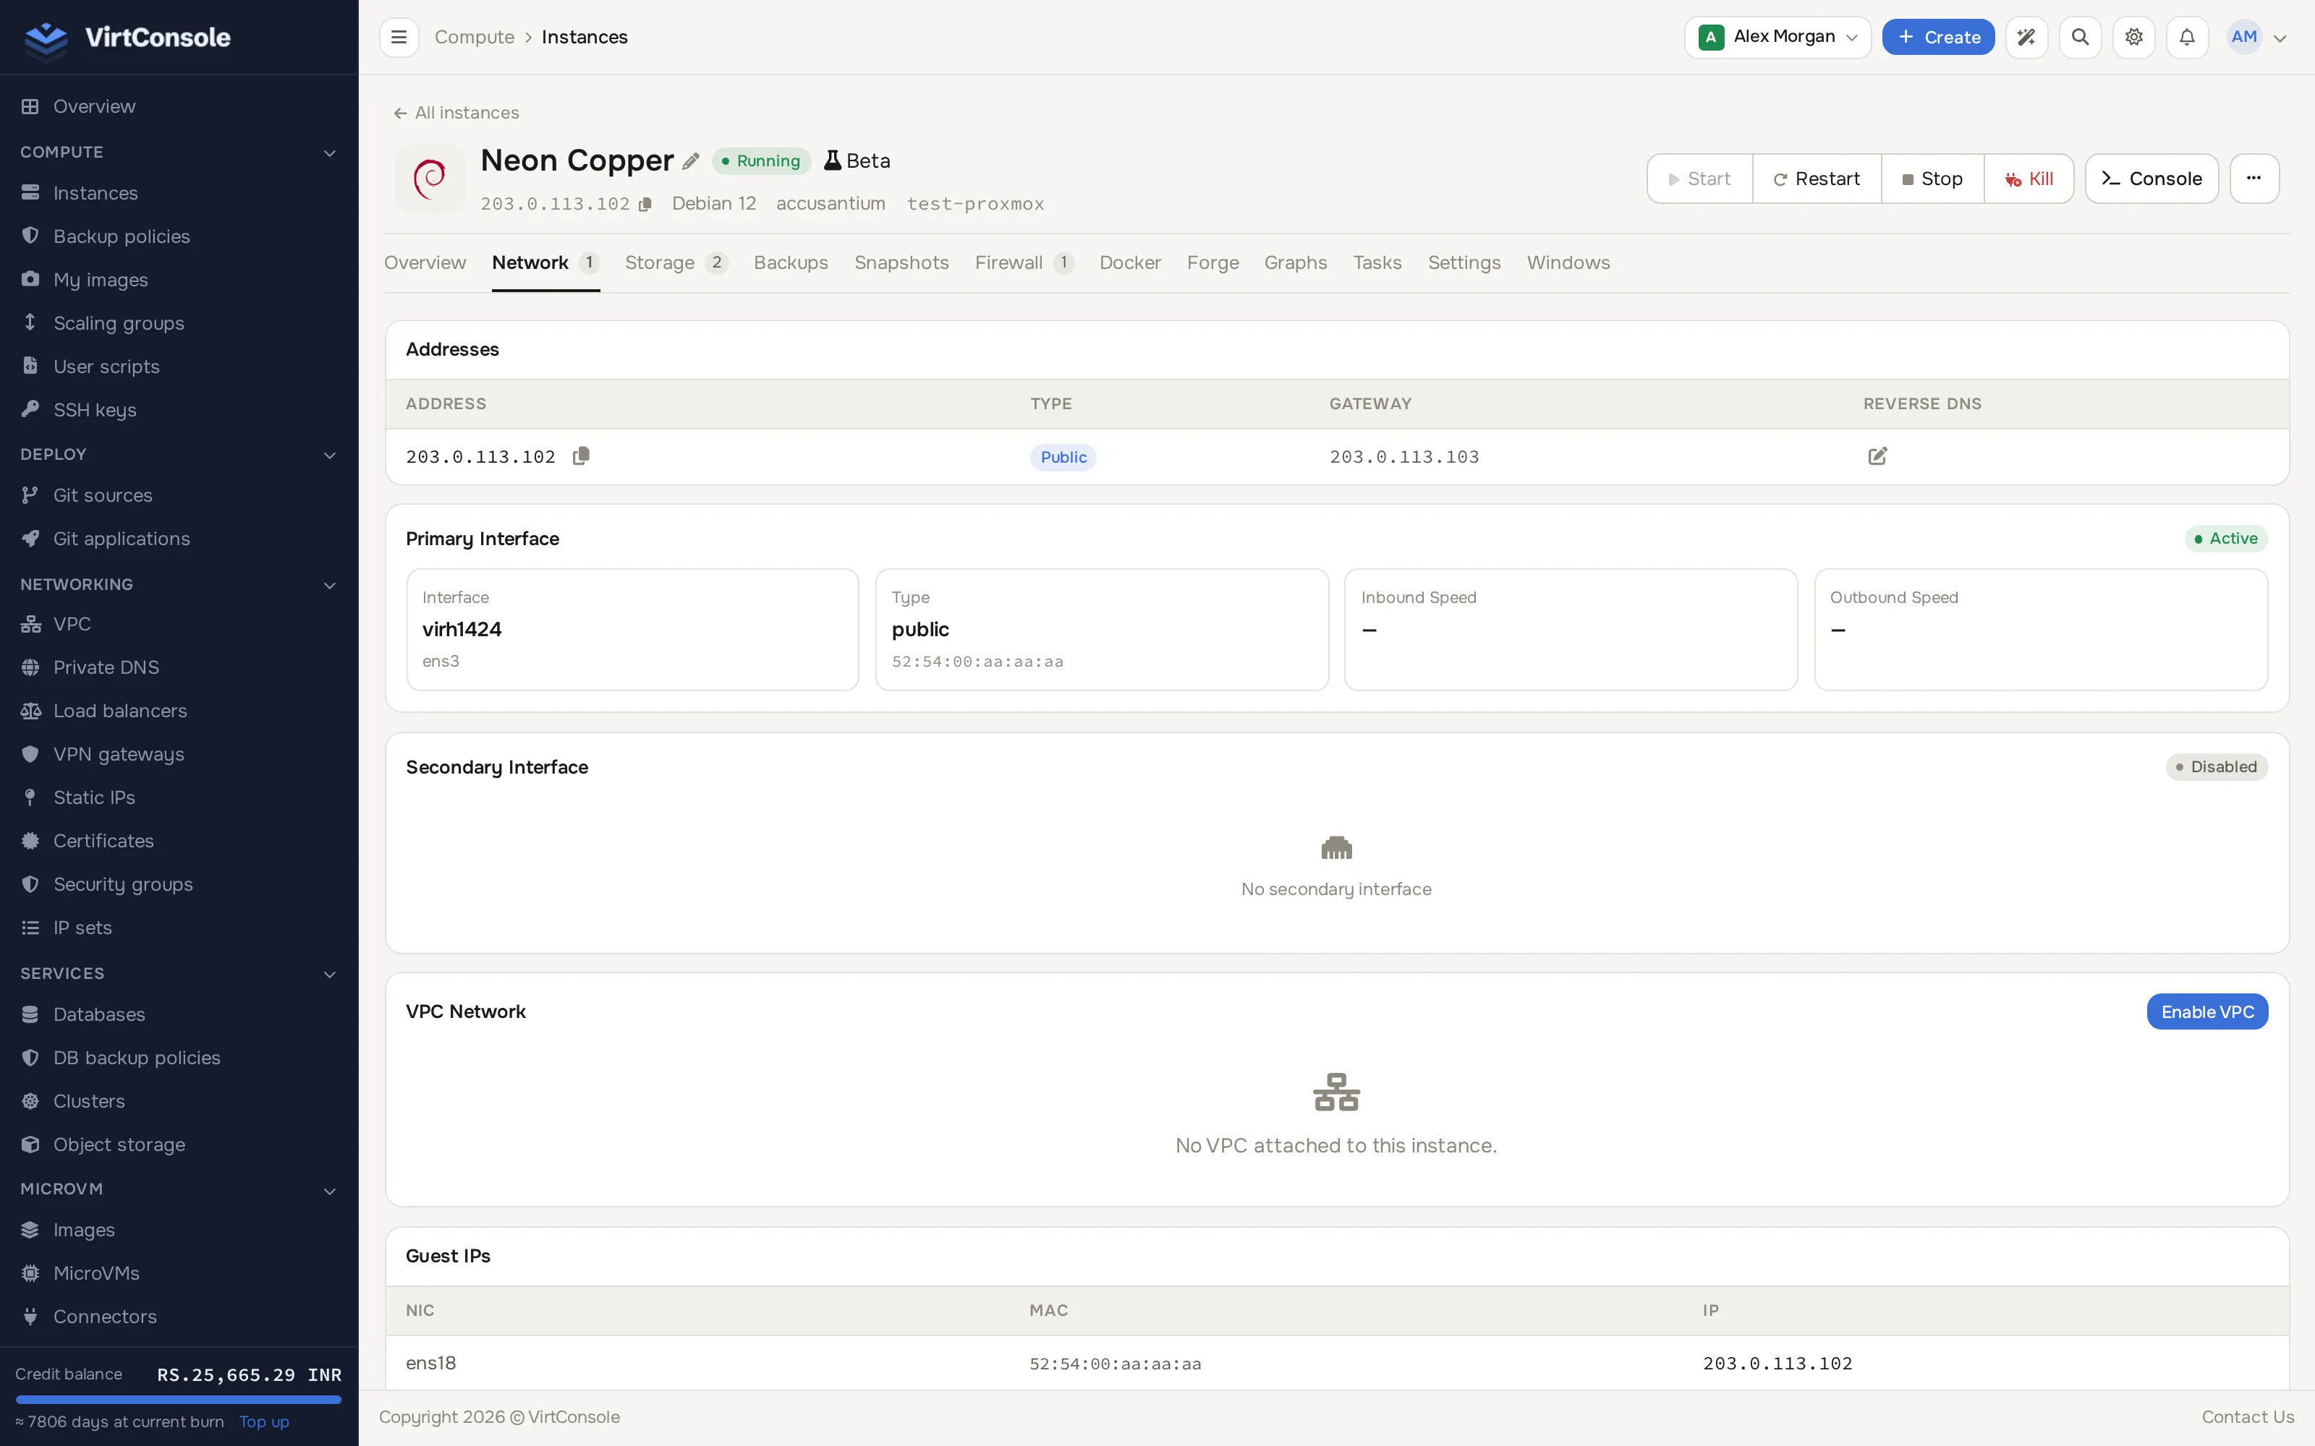Kill the instance
This screenshot has height=1446, width=2315.
tap(2029, 179)
